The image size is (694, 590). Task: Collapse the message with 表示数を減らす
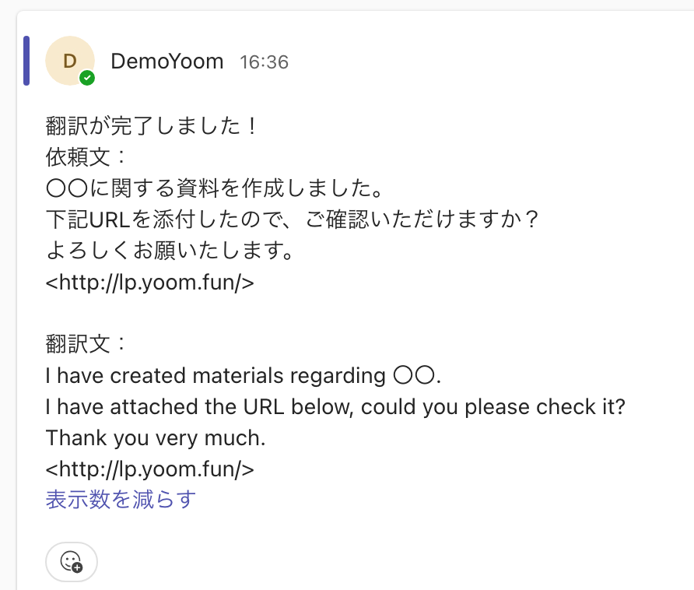[x=121, y=499]
